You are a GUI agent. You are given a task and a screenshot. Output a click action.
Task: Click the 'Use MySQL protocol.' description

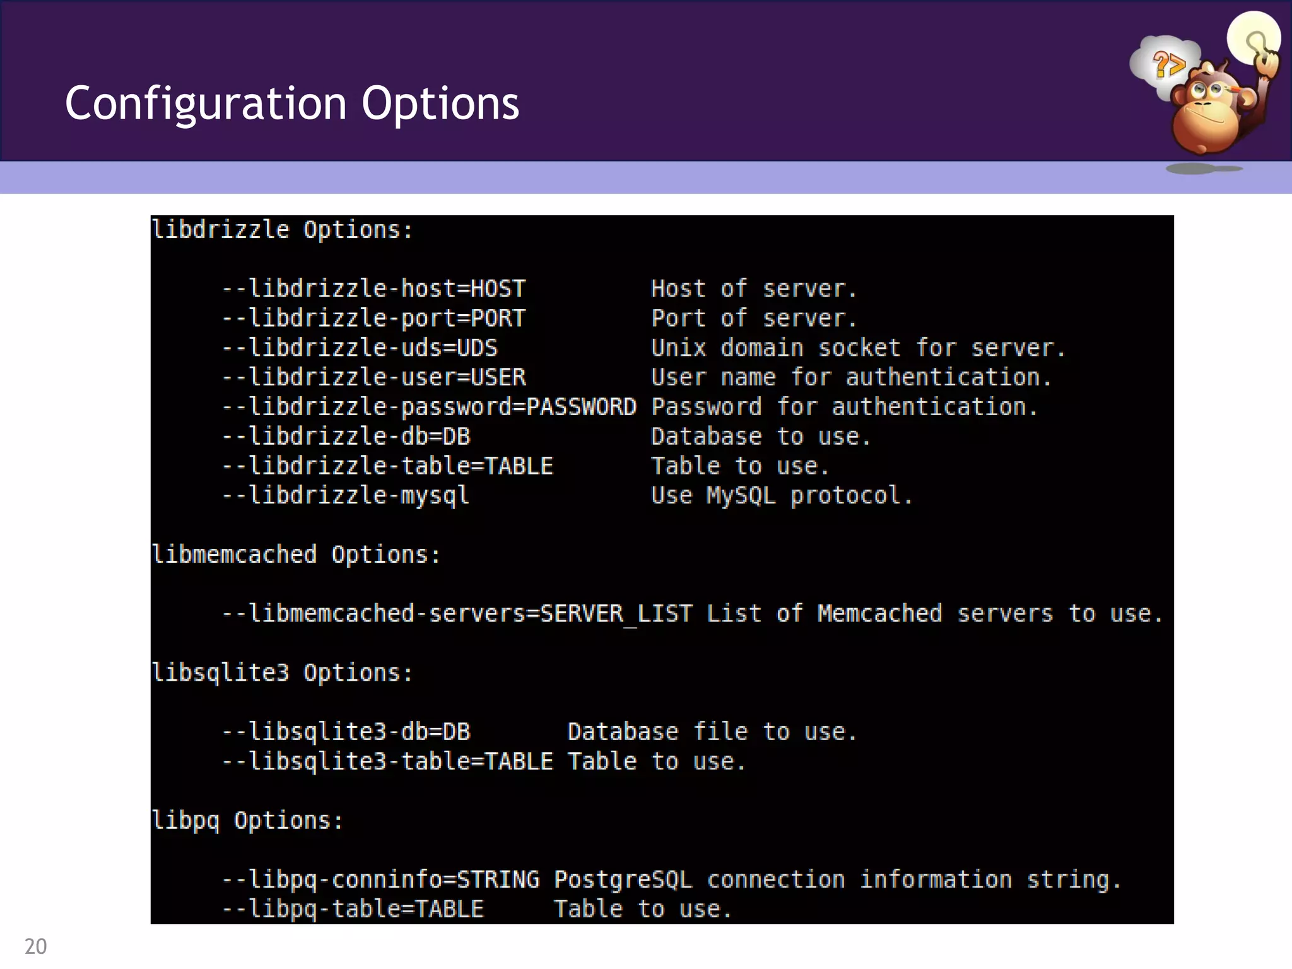782,496
